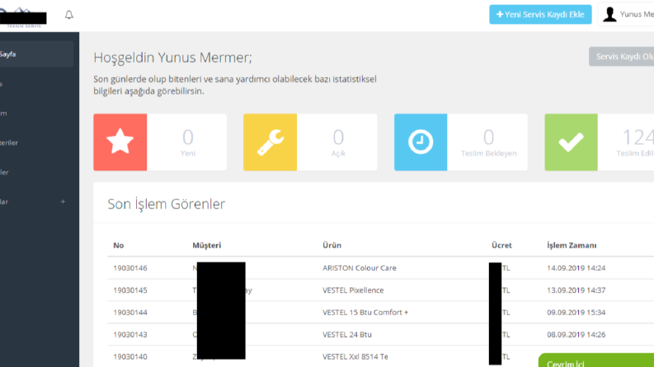Click the Açık count 0

(338, 137)
